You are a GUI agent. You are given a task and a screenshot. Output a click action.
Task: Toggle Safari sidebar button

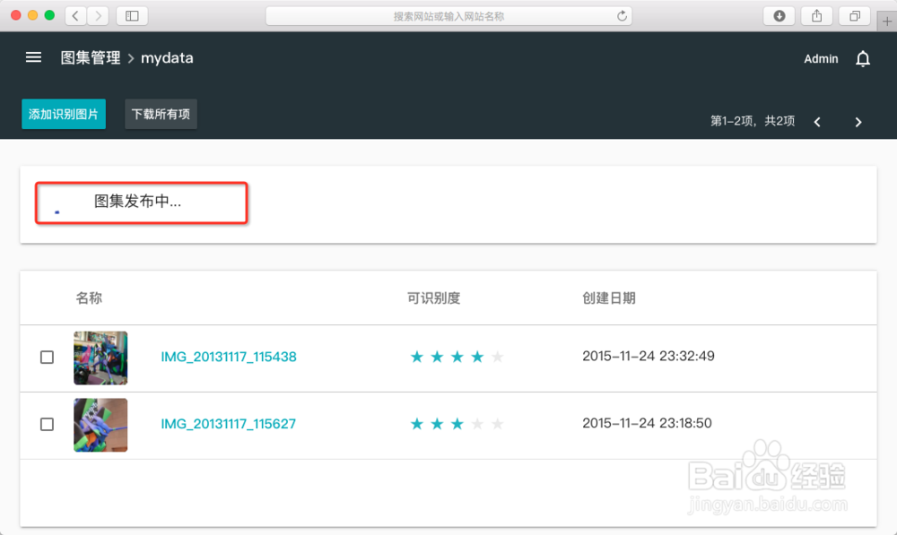click(132, 16)
